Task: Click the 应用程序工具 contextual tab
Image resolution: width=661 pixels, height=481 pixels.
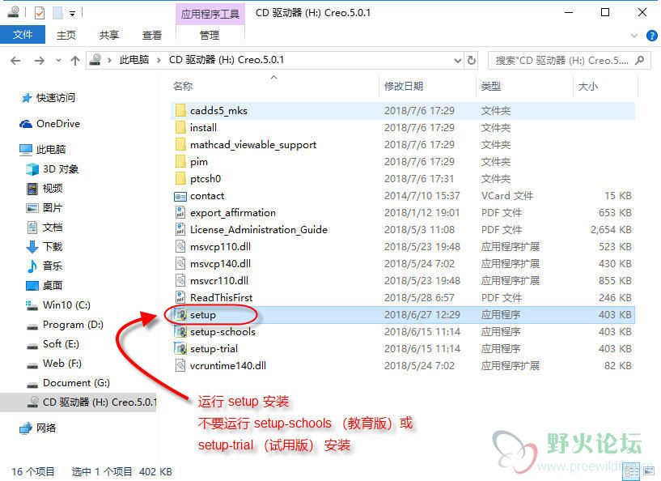Action: pos(210,15)
